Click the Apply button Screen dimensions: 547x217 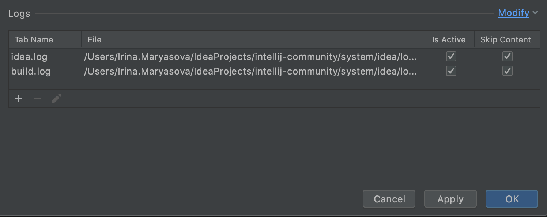click(x=450, y=199)
